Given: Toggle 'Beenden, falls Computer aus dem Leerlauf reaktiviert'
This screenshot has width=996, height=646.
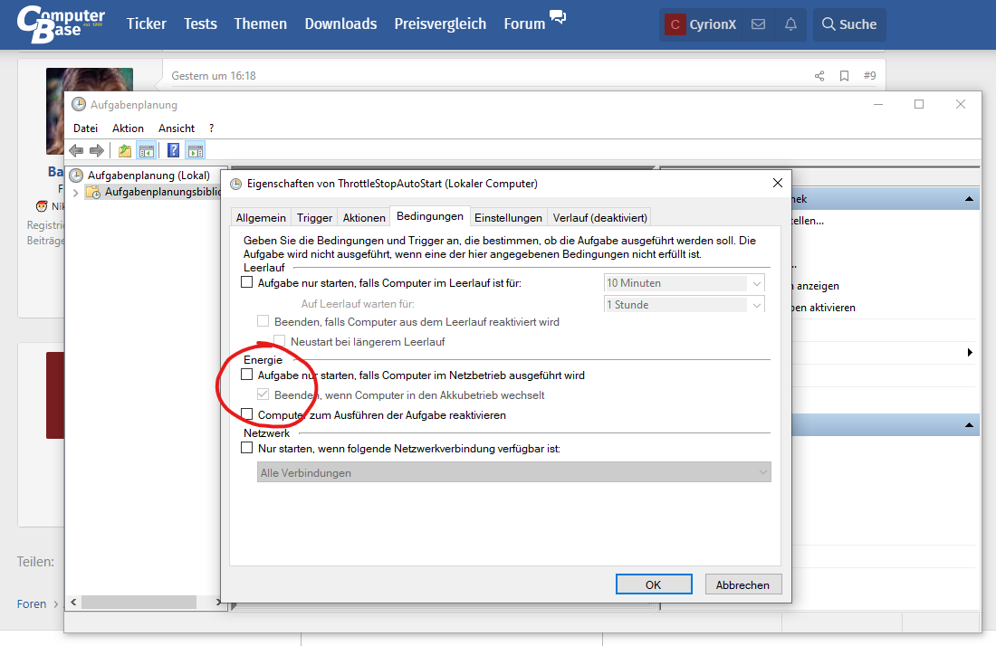Looking at the screenshot, I should click(x=263, y=321).
